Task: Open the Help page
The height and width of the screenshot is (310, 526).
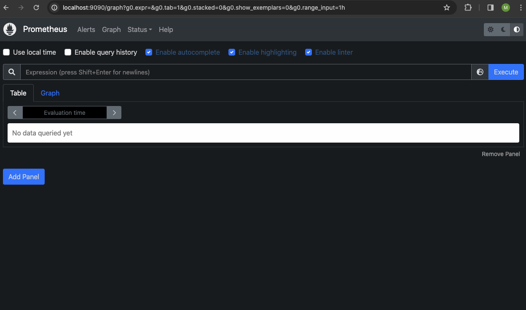Action: point(166,29)
